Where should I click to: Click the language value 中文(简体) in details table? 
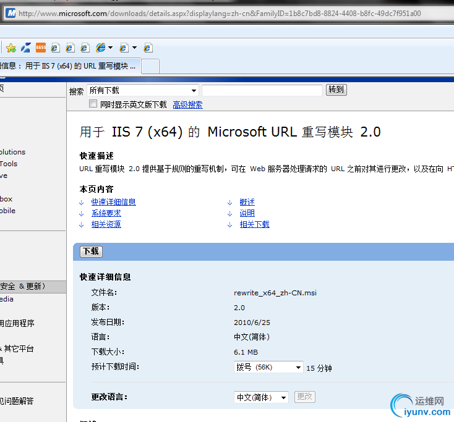click(252, 337)
